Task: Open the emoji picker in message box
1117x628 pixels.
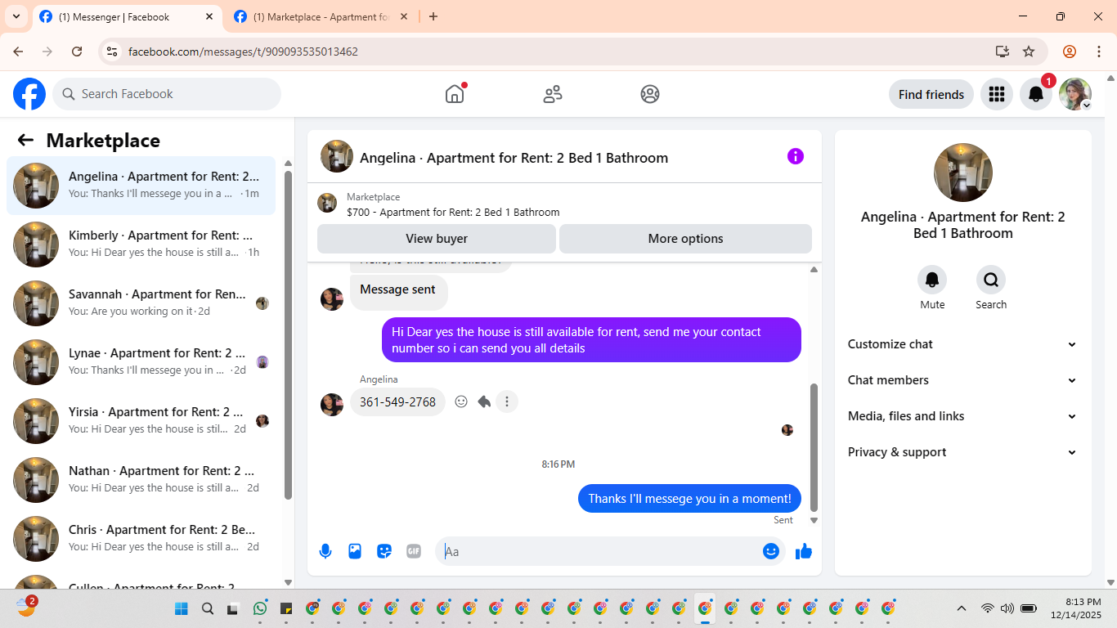Action: pos(771,551)
